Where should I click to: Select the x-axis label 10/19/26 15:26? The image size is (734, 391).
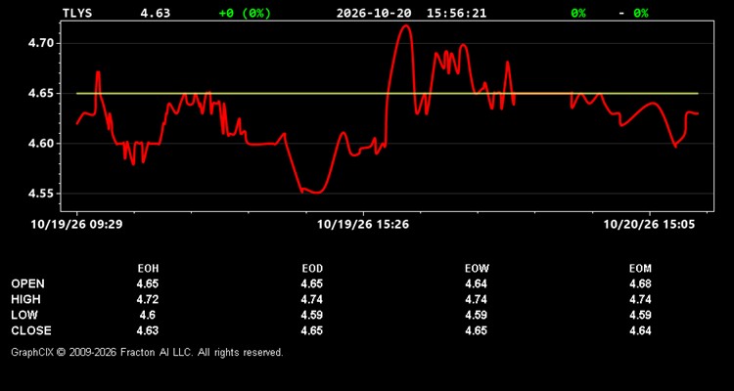point(363,225)
